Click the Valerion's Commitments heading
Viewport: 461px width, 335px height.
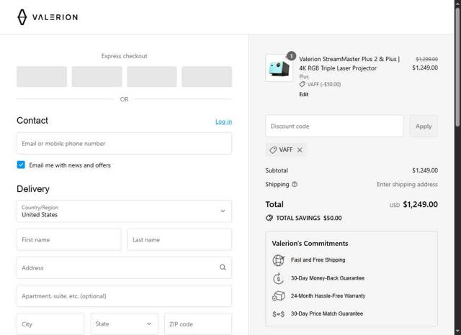[x=310, y=244]
